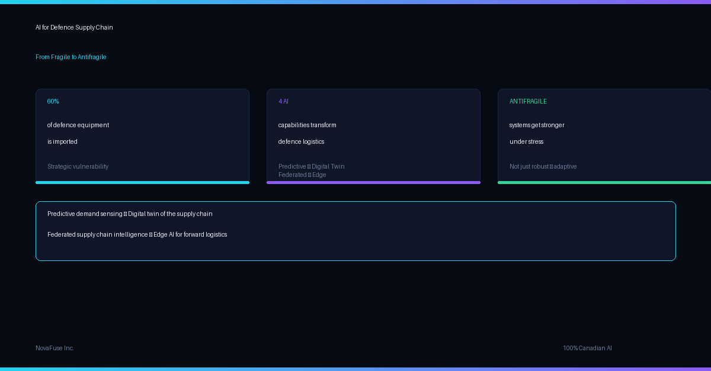Select 'Federated supply chain intelligence' line
Screen dimensions: 711x371
(137, 234)
